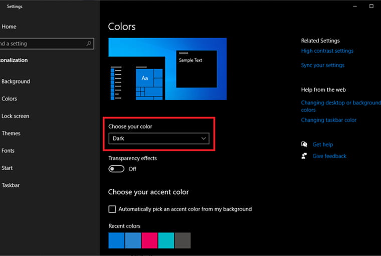Pick the pink recent color swatch
381x256 pixels.
149,240
